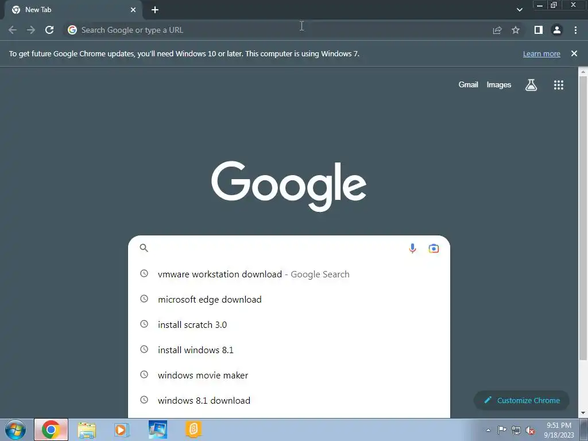Open the Chrome three-dot menu

(575, 30)
